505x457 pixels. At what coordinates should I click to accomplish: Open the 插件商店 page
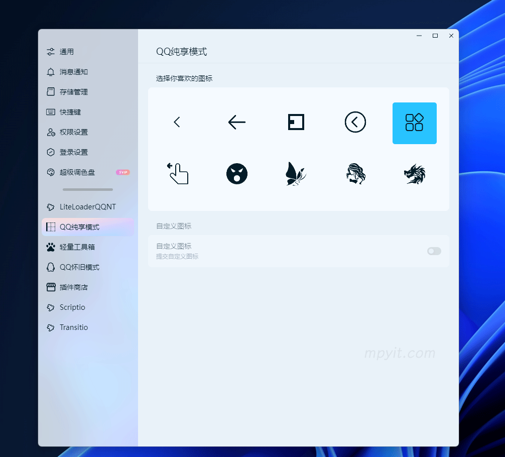point(88,287)
